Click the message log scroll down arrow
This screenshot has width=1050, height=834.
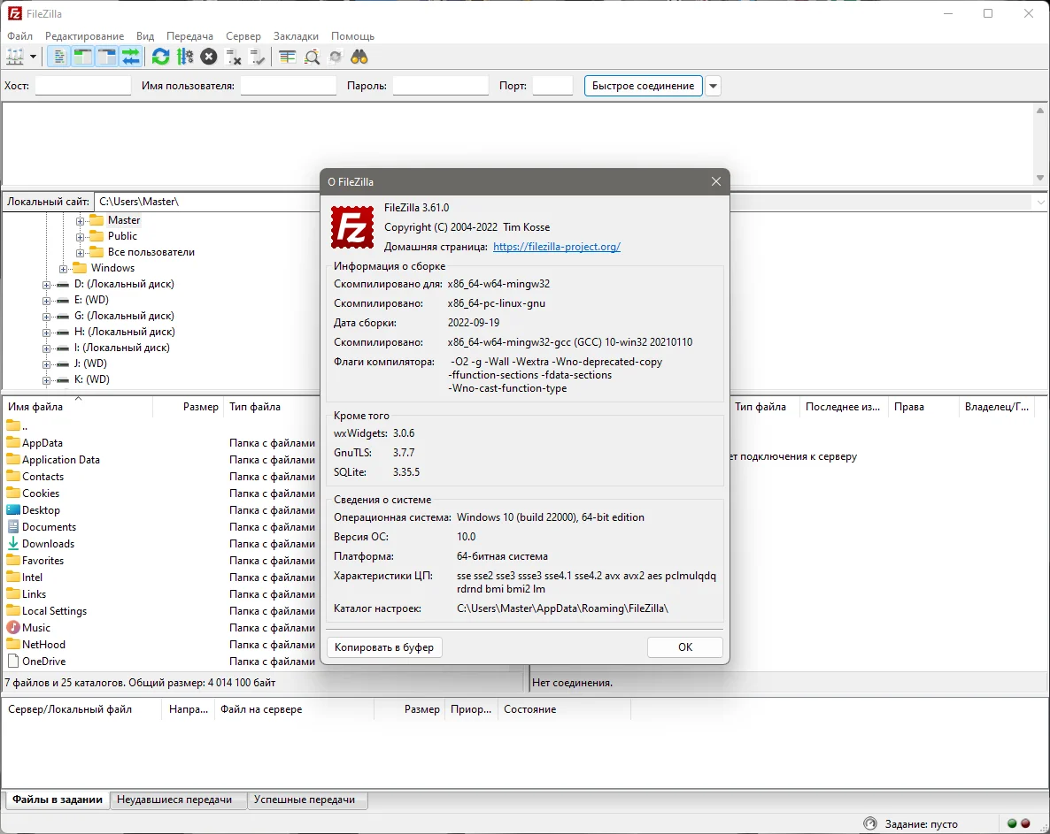coord(1040,178)
